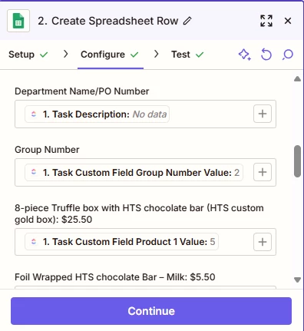Image resolution: width=304 pixels, height=331 pixels.
Task: Close the Create Spreadsheet Row panel
Action: coord(288,21)
